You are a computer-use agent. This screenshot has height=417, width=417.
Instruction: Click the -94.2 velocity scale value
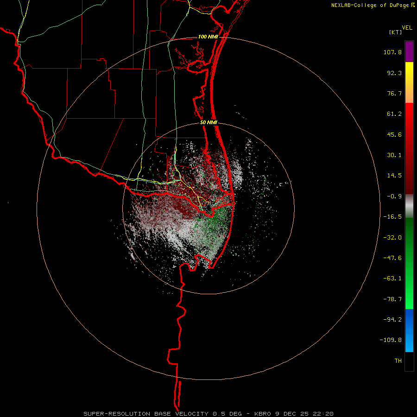pos(392,320)
